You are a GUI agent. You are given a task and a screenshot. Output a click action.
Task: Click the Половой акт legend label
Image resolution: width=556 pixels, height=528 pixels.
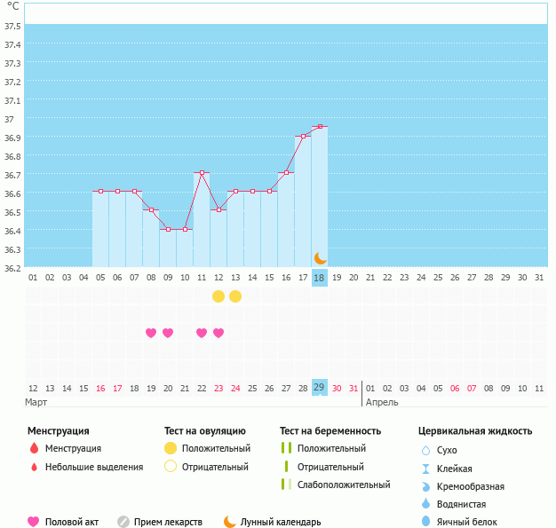click(74, 522)
